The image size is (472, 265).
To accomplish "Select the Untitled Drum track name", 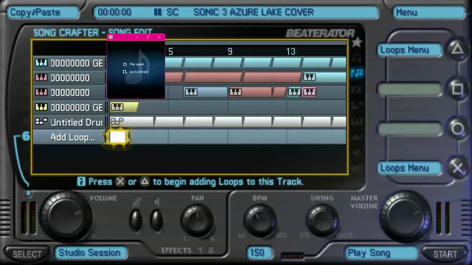I will tap(76, 122).
